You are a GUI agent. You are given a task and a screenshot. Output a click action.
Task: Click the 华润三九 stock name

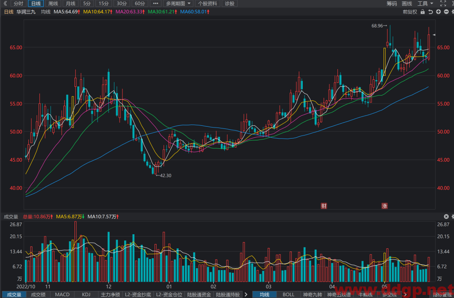[x=26, y=12]
